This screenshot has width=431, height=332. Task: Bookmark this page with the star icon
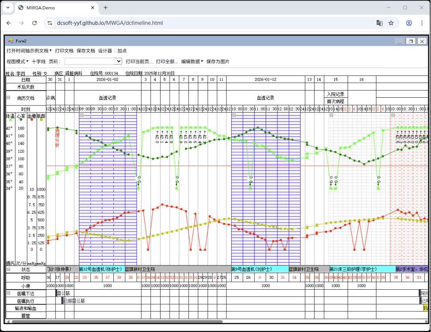coord(391,23)
